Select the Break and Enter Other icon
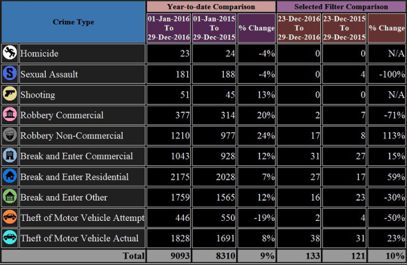 [9, 197]
